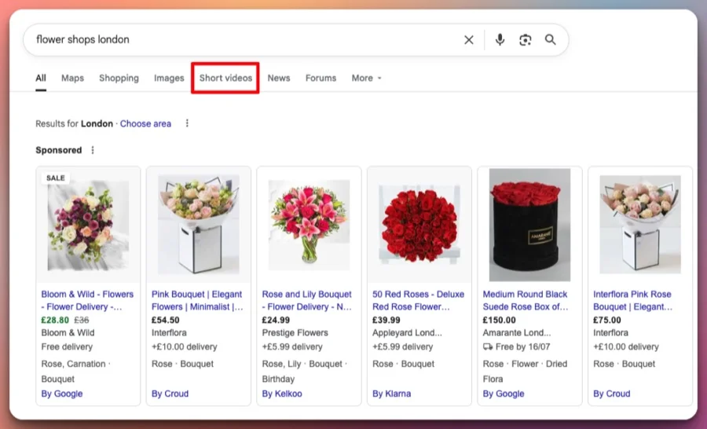The width and height of the screenshot is (707, 429).
Task: Open the Bloom & Wild - Flowers title link
Action: point(87,300)
